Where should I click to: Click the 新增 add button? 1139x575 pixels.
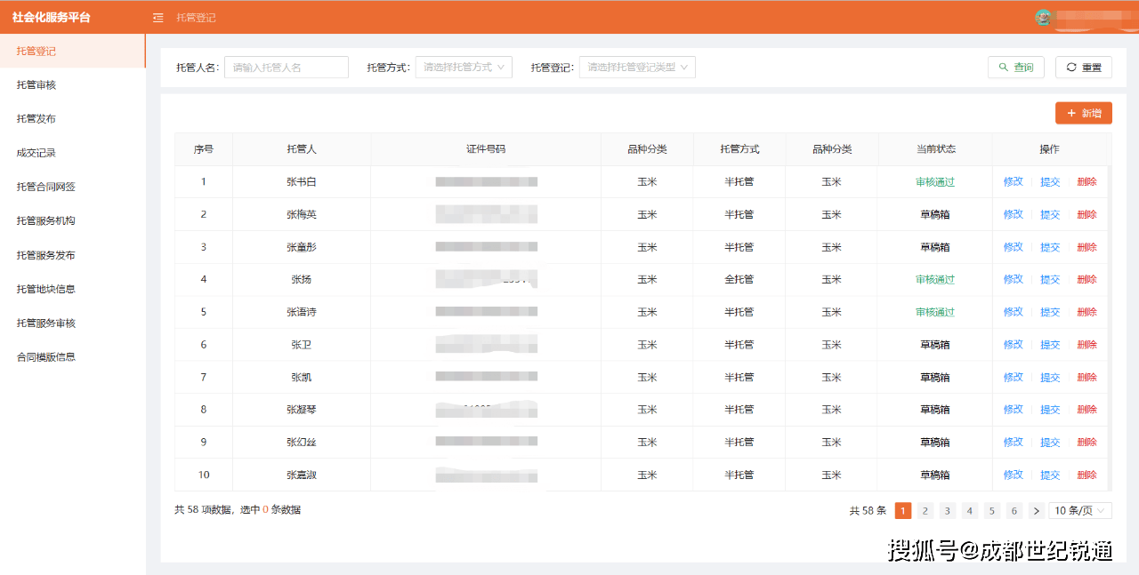point(1083,113)
